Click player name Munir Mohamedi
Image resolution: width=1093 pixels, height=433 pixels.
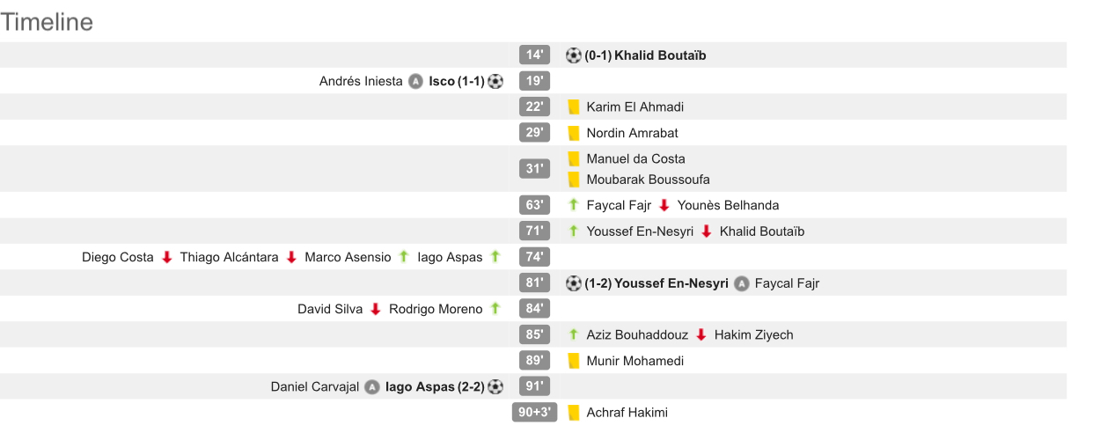[635, 361]
